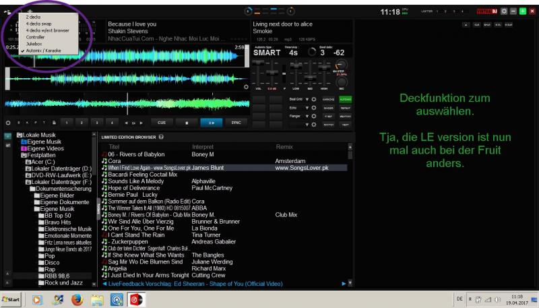Step loop forward with right arrow

click(141, 123)
